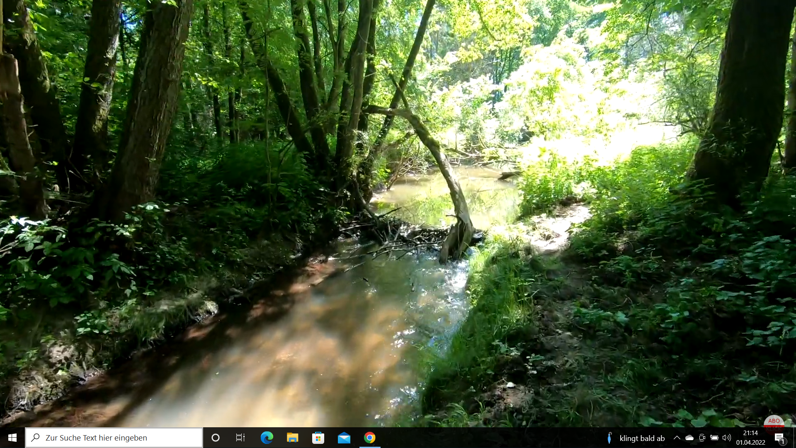Viewport: 796px width, 448px height.
Task: Click the red ABO subscribe badge
Action: pyautogui.click(x=774, y=422)
